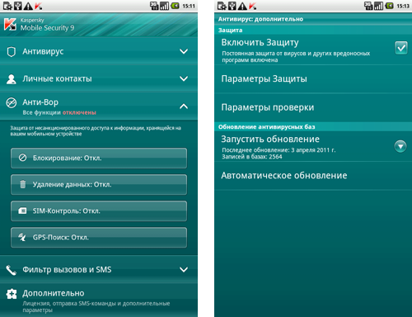Open the Параметры проверки menu item
The image size is (412, 317).
tap(313, 107)
